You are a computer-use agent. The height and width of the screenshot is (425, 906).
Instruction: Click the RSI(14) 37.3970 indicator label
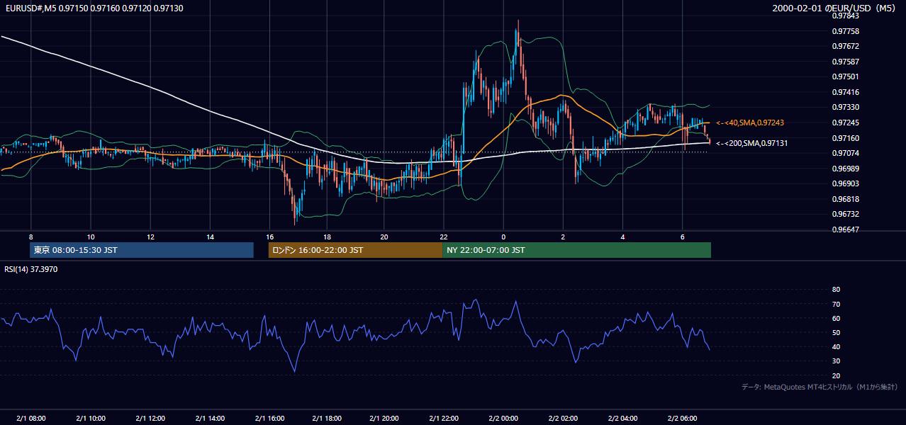30,269
